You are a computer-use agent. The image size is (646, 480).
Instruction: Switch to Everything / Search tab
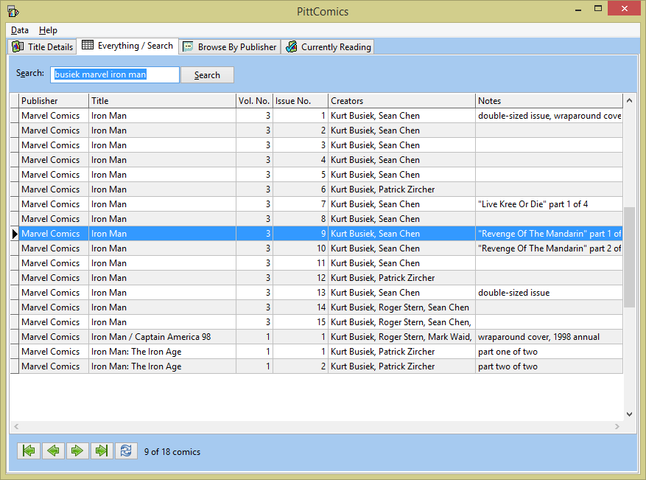(x=127, y=46)
